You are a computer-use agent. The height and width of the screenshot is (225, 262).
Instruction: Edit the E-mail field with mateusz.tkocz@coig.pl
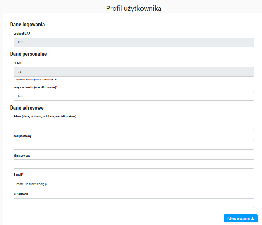point(134,184)
